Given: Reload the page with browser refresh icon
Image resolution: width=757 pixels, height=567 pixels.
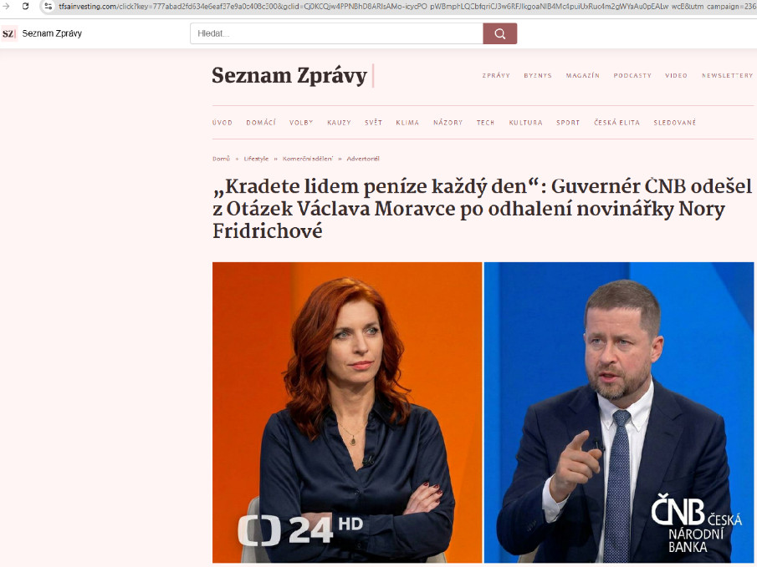Looking at the screenshot, I should tap(26, 7).
